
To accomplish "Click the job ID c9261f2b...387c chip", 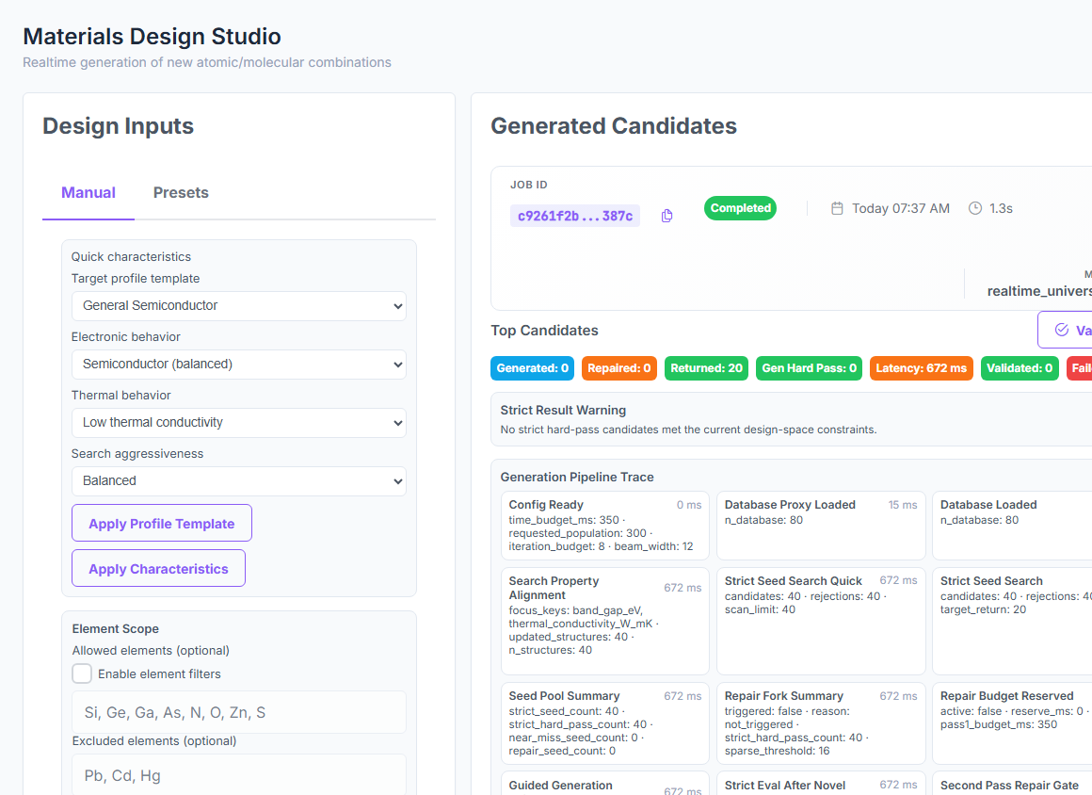I will pyautogui.click(x=575, y=216).
